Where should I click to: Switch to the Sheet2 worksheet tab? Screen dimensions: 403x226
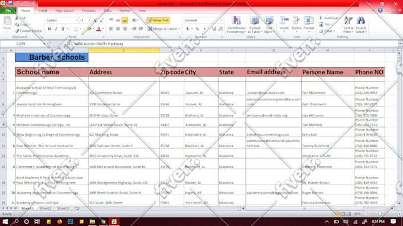(45, 209)
